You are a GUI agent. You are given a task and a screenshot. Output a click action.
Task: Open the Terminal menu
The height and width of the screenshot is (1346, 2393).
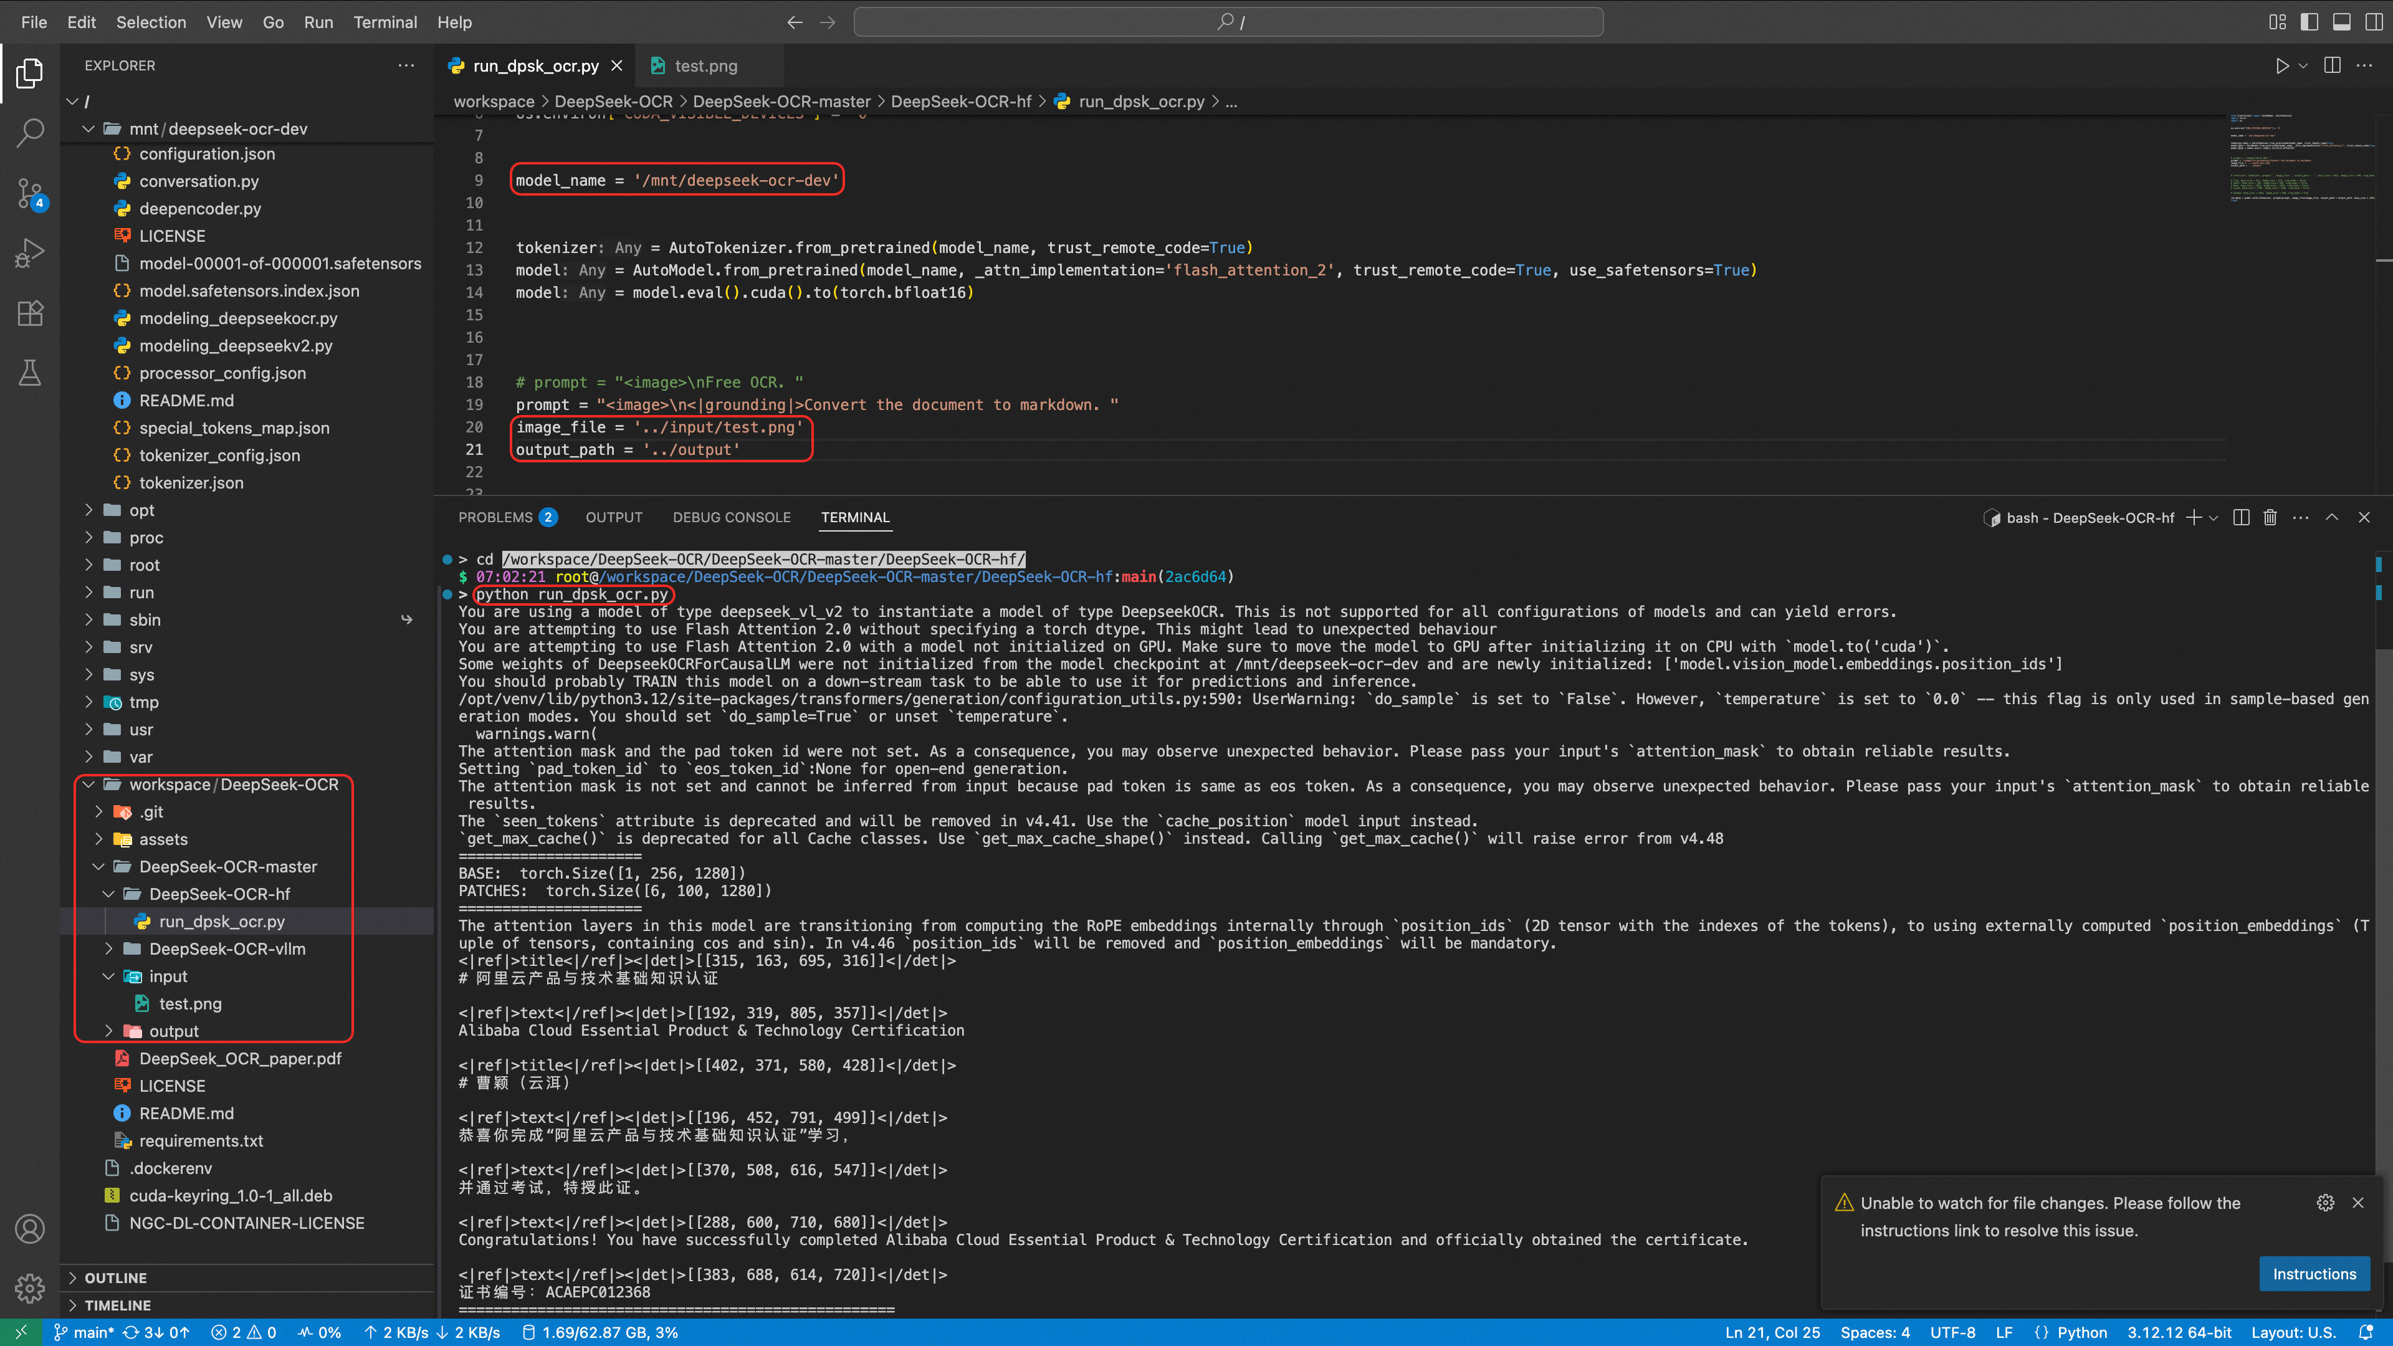click(385, 22)
